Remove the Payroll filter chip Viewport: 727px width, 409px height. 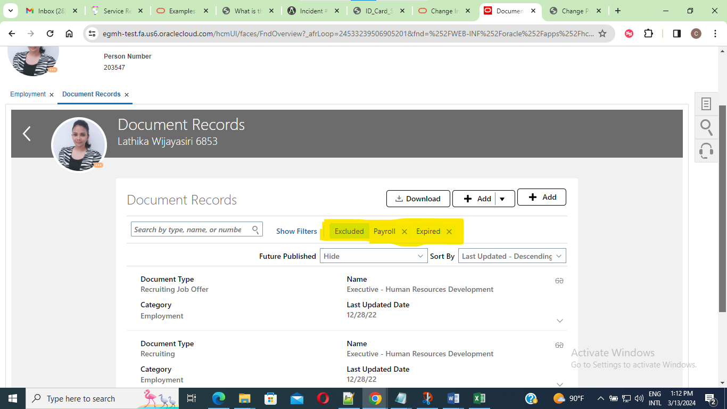[404, 232]
